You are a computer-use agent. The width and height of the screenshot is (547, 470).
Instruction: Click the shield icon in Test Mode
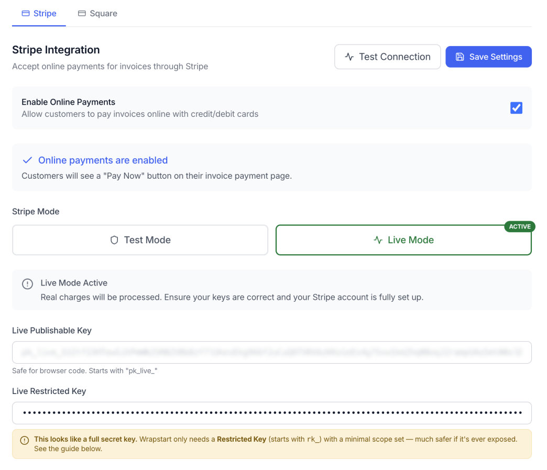(x=114, y=240)
